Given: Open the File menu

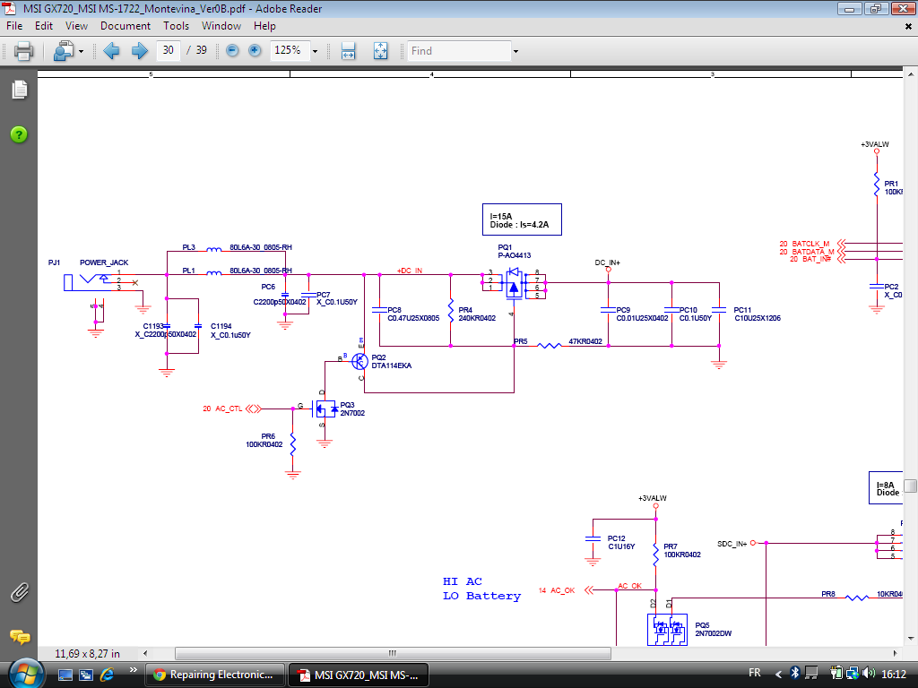Looking at the screenshot, I should coord(14,26).
